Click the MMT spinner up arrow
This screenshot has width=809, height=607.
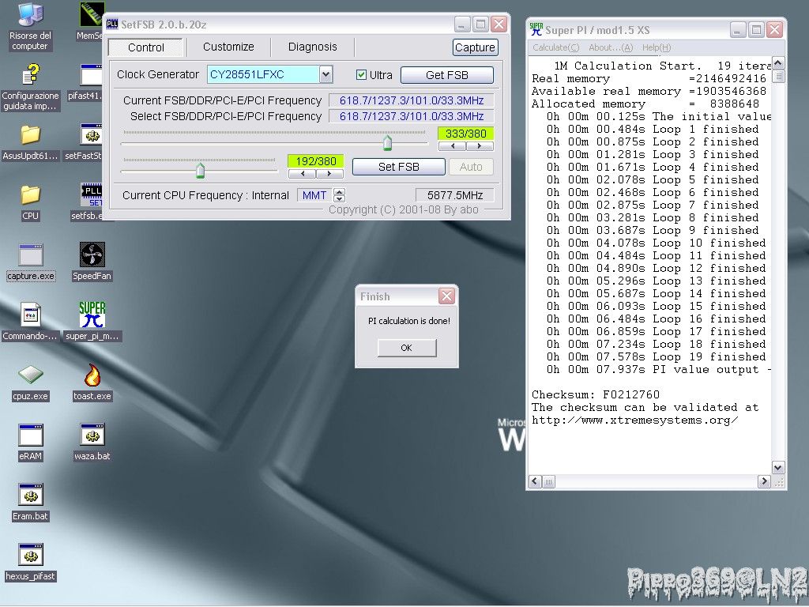pyautogui.click(x=340, y=192)
